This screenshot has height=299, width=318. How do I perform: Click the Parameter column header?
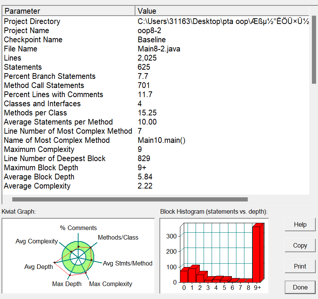point(69,11)
